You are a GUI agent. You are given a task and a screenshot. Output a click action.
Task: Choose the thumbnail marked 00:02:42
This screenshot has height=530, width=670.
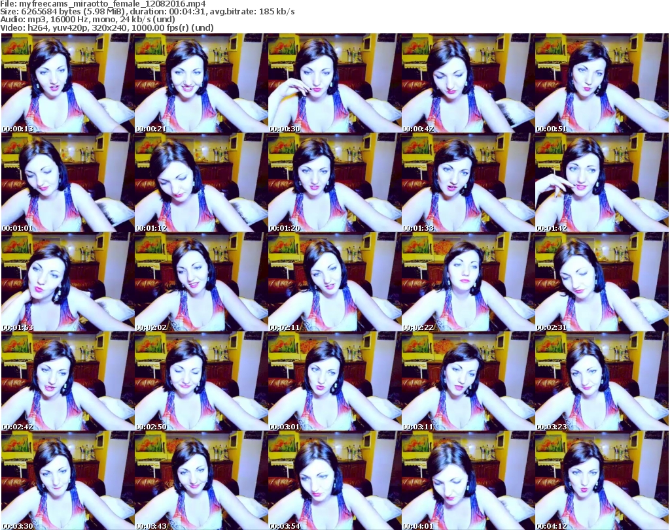(x=68, y=381)
